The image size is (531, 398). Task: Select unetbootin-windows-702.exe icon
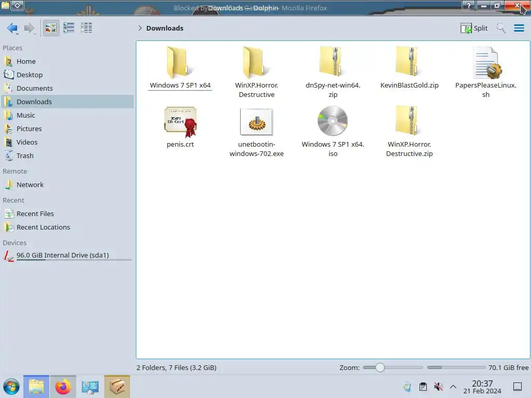click(x=256, y=122)
